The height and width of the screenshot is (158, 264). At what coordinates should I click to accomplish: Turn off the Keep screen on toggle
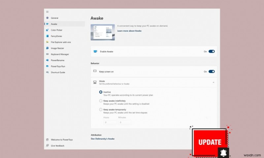click(212, 71)
